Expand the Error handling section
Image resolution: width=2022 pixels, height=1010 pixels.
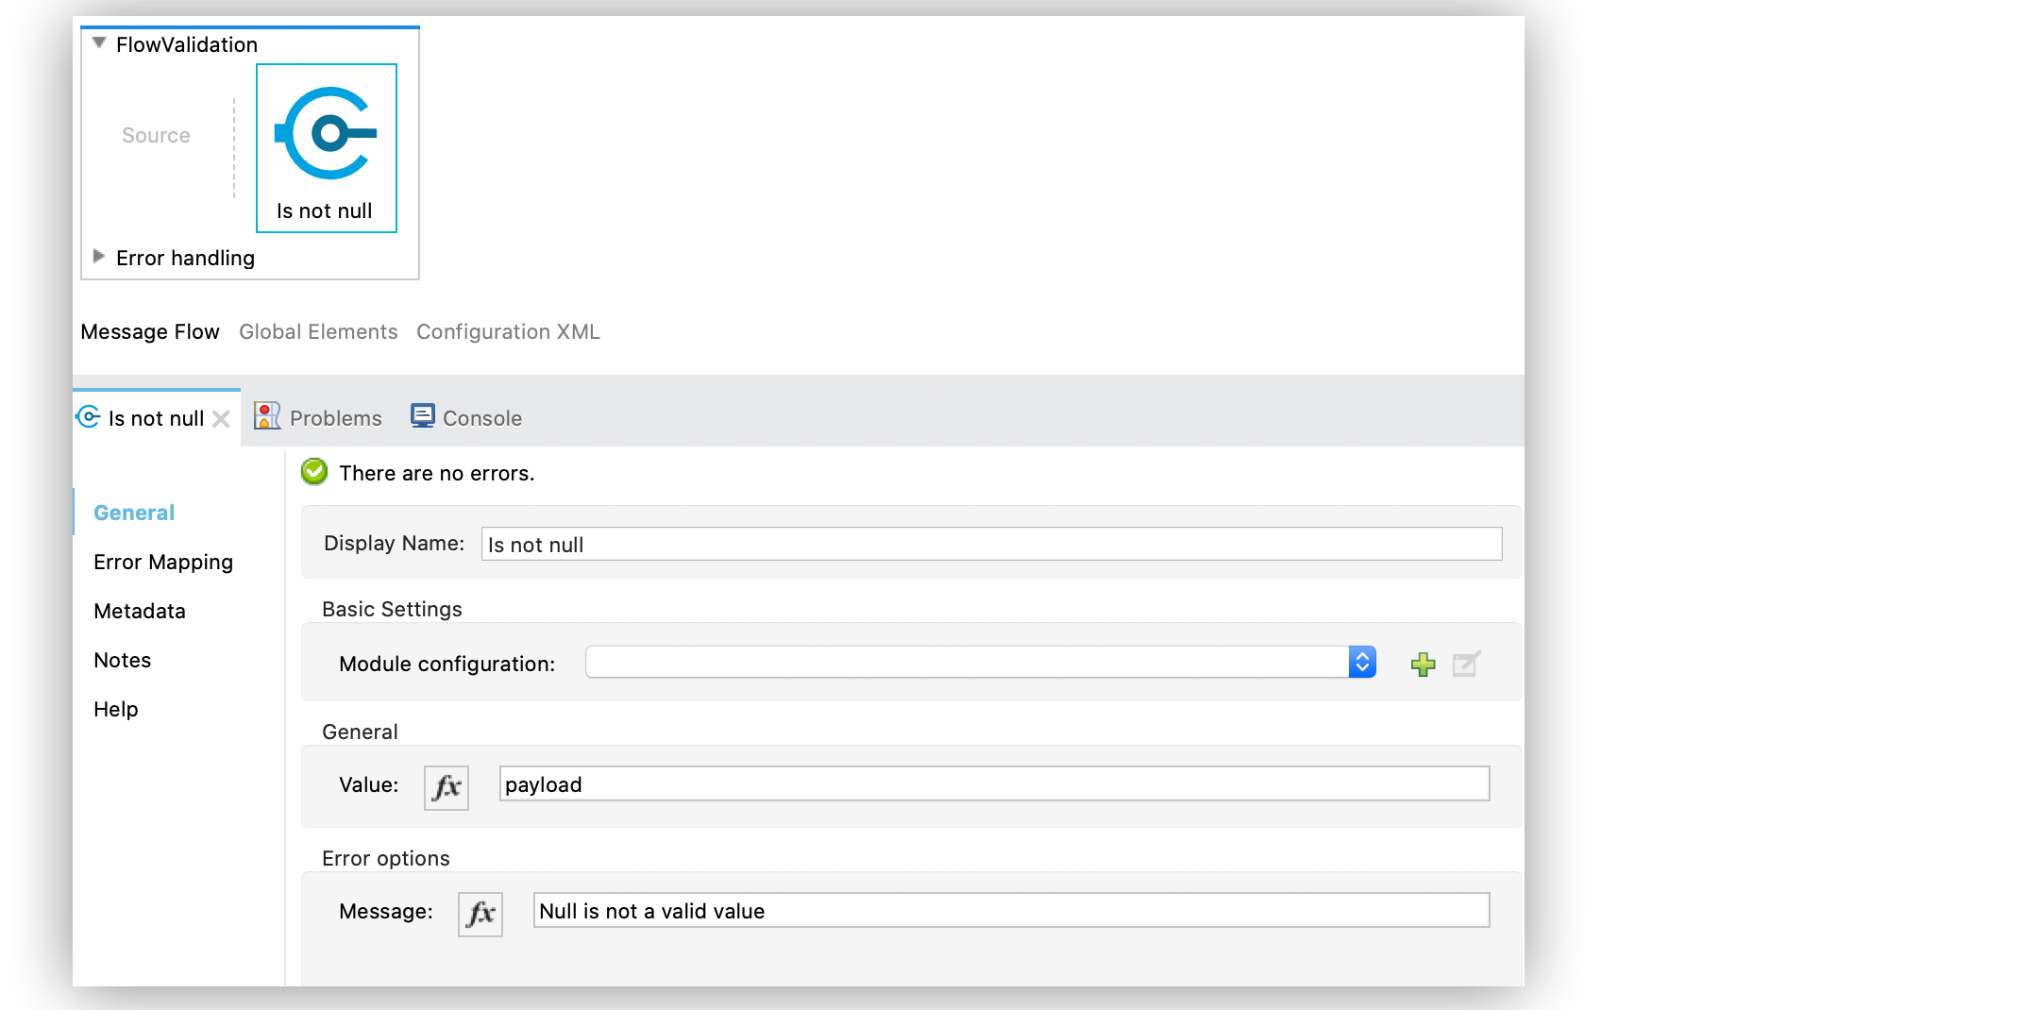(x=98, y=256)
